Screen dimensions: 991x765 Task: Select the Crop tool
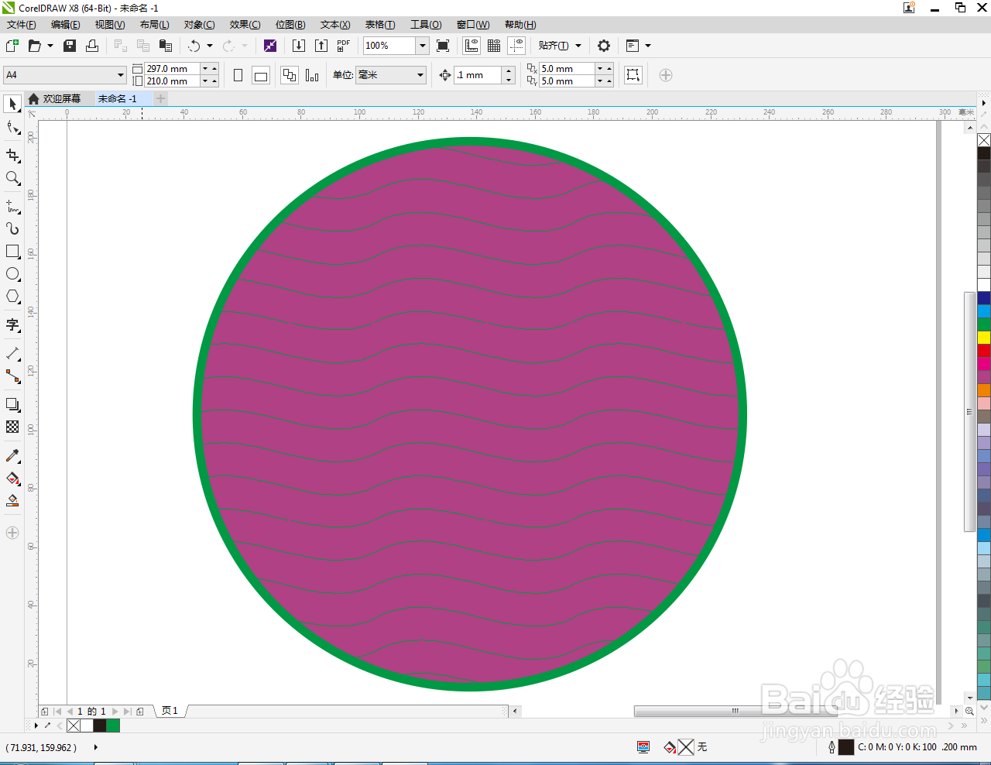[12, 155]
